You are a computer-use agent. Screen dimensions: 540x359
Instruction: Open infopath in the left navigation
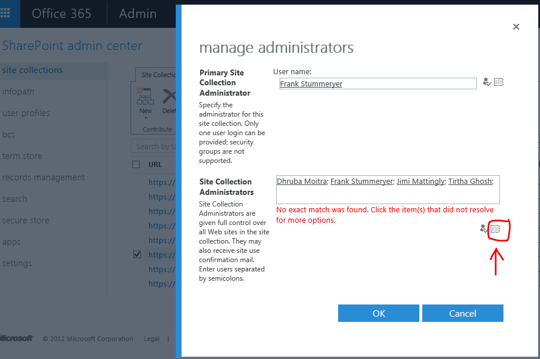[18, 92]
